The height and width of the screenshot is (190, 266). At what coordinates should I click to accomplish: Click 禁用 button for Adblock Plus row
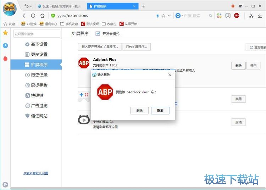[253, 66]
